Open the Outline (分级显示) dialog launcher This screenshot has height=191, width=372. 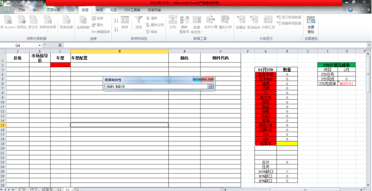pyautogui.click(x=302, y=38)
